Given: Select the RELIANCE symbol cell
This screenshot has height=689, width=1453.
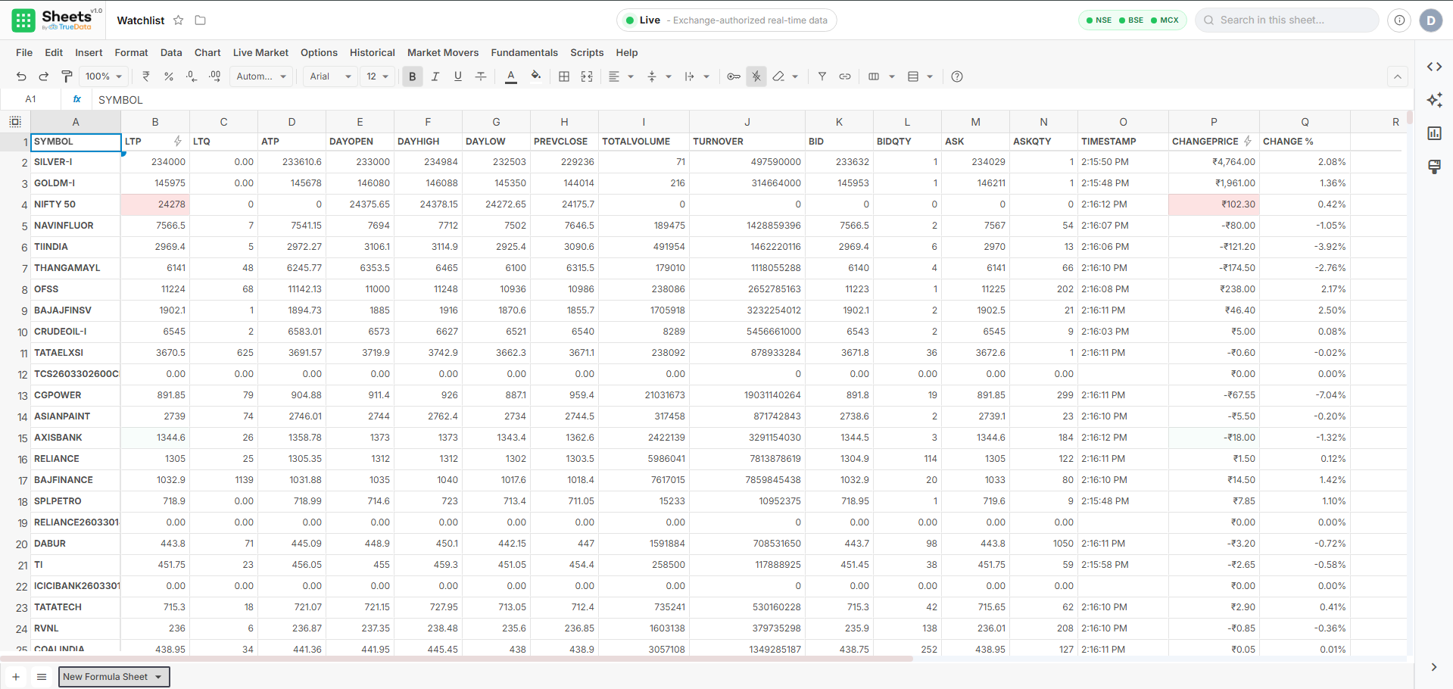Looking at the screenshot, I should click(76, 459).
